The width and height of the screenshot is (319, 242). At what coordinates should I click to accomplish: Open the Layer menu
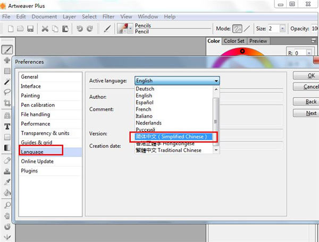coord(69,16)
